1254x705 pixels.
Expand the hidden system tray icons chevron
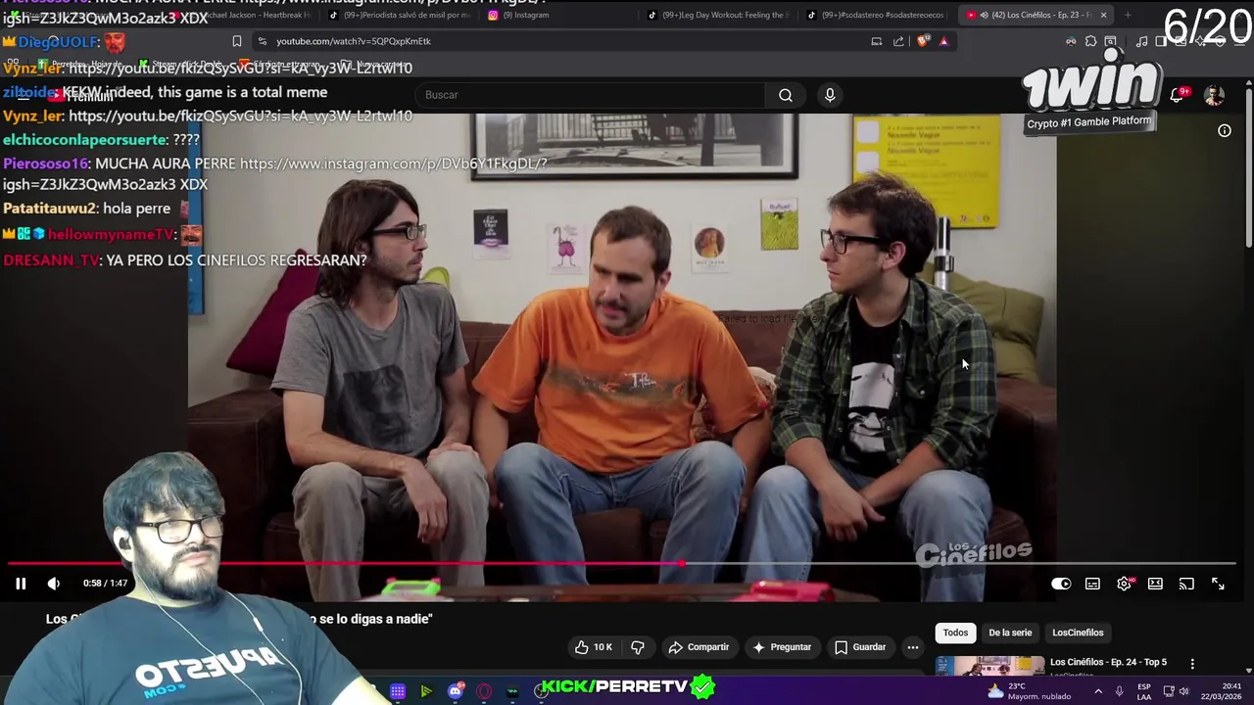pos(1098,691)
